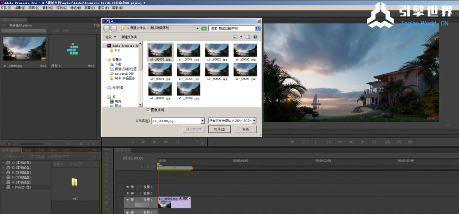Click the search magnifier icon in import dialog
The width and height of the screenshot is (459, 214).
(x=258, y=28)
